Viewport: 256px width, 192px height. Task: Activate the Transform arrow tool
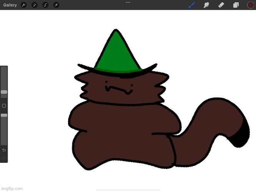(x=56, y=5)
